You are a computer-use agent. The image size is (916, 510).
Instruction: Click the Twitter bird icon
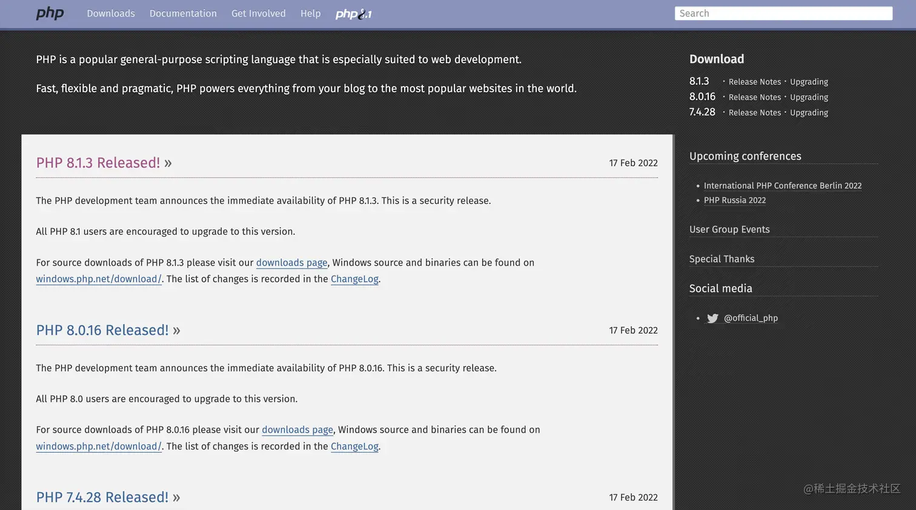(x=712, y=318)
